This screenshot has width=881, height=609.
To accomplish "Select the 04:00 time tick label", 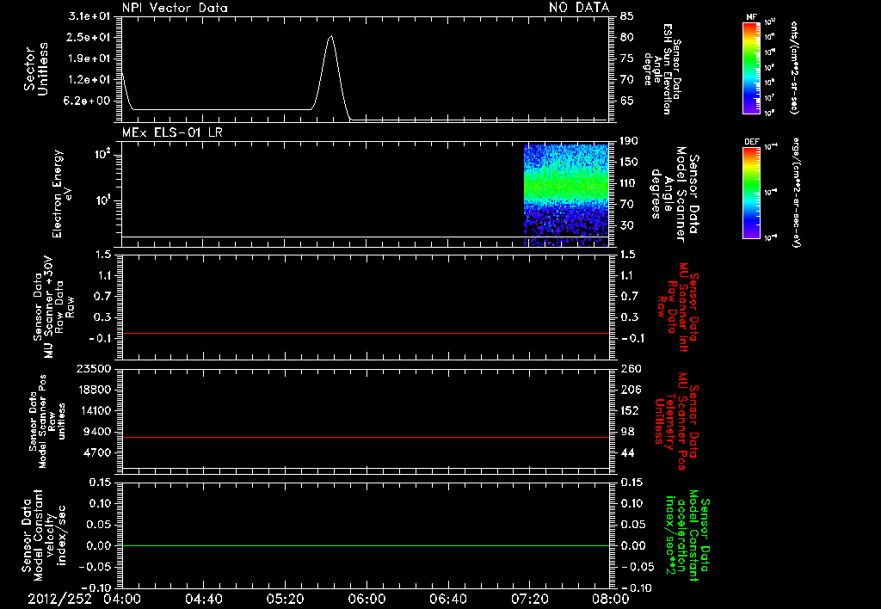I will 122,599.
